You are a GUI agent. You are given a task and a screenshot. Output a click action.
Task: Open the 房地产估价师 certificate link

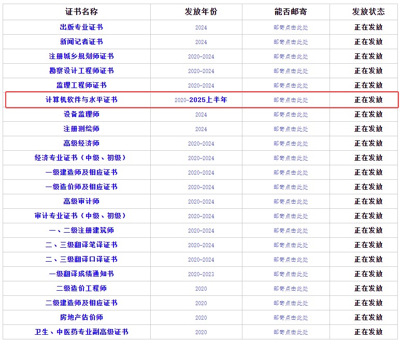pyautogui.click(x=81, y=317)
